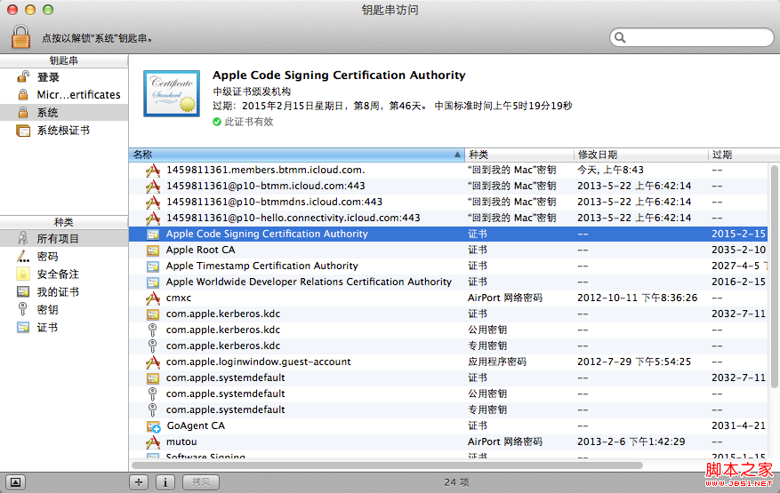The image size is (780, 493).
Task: Click key icon of com.apple.kerberos.kdc 公用密钥 row
Action: 153,330
